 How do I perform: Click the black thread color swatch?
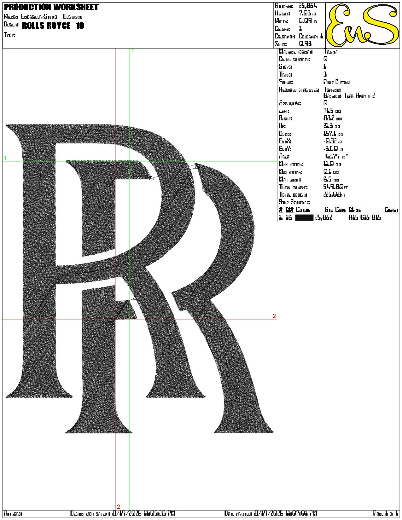[304, 217]
